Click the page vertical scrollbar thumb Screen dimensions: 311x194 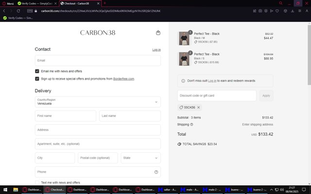pyautogui.click(x=309, y=55)
